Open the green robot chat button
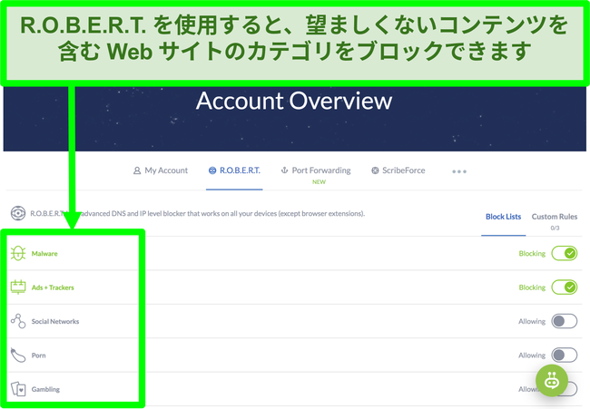Image resolution: width=590 pixels, height=409 pixels. (x=552, y=381)
